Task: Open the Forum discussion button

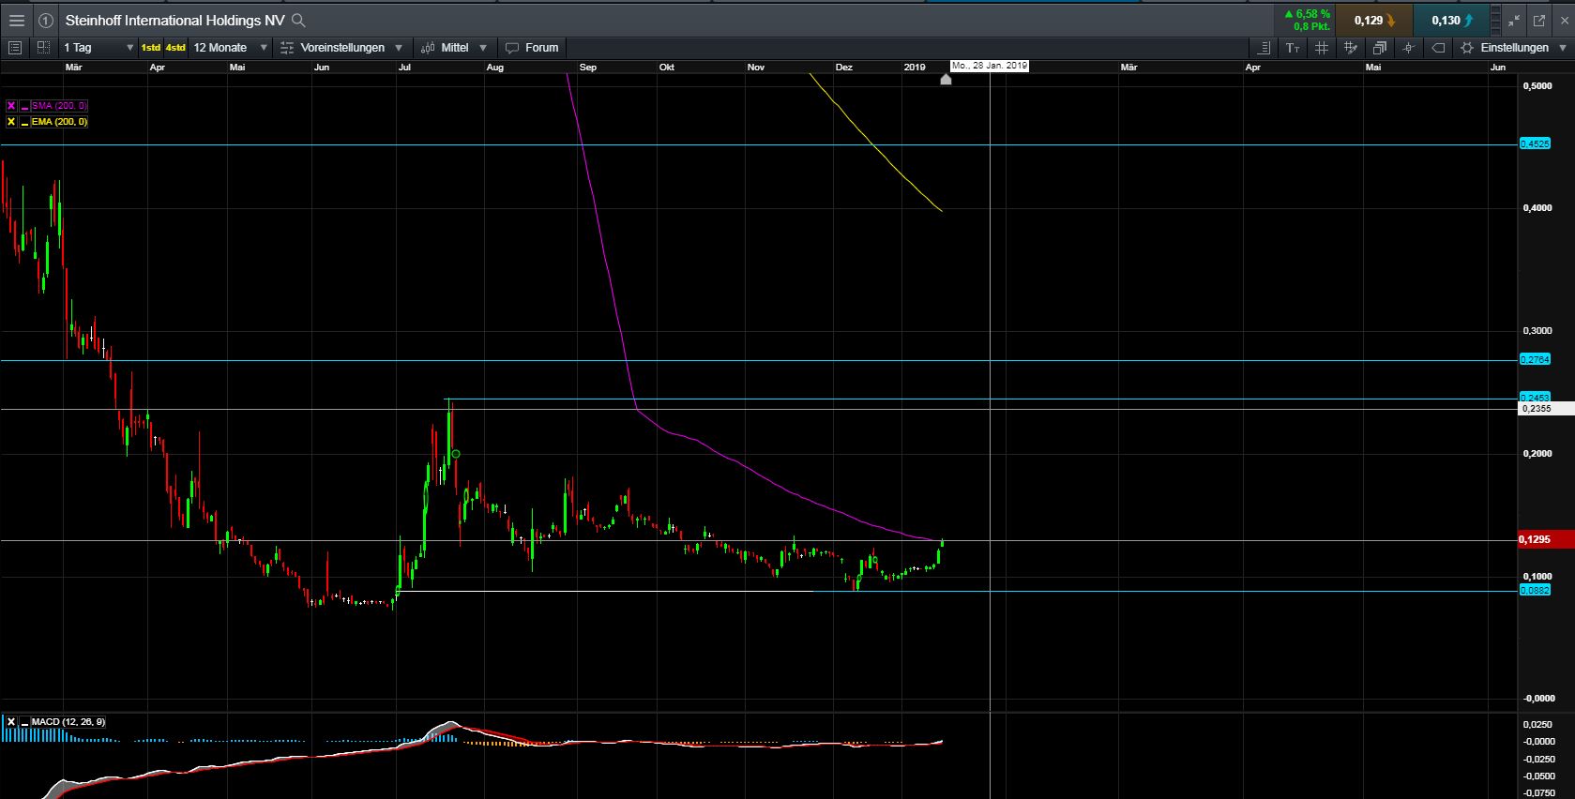Action: tap(532, 47)
